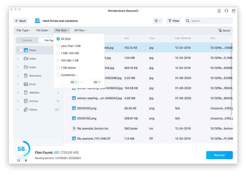
Task: Click the Document category icon
Action: pyautogui.click(x=26, y=75)
